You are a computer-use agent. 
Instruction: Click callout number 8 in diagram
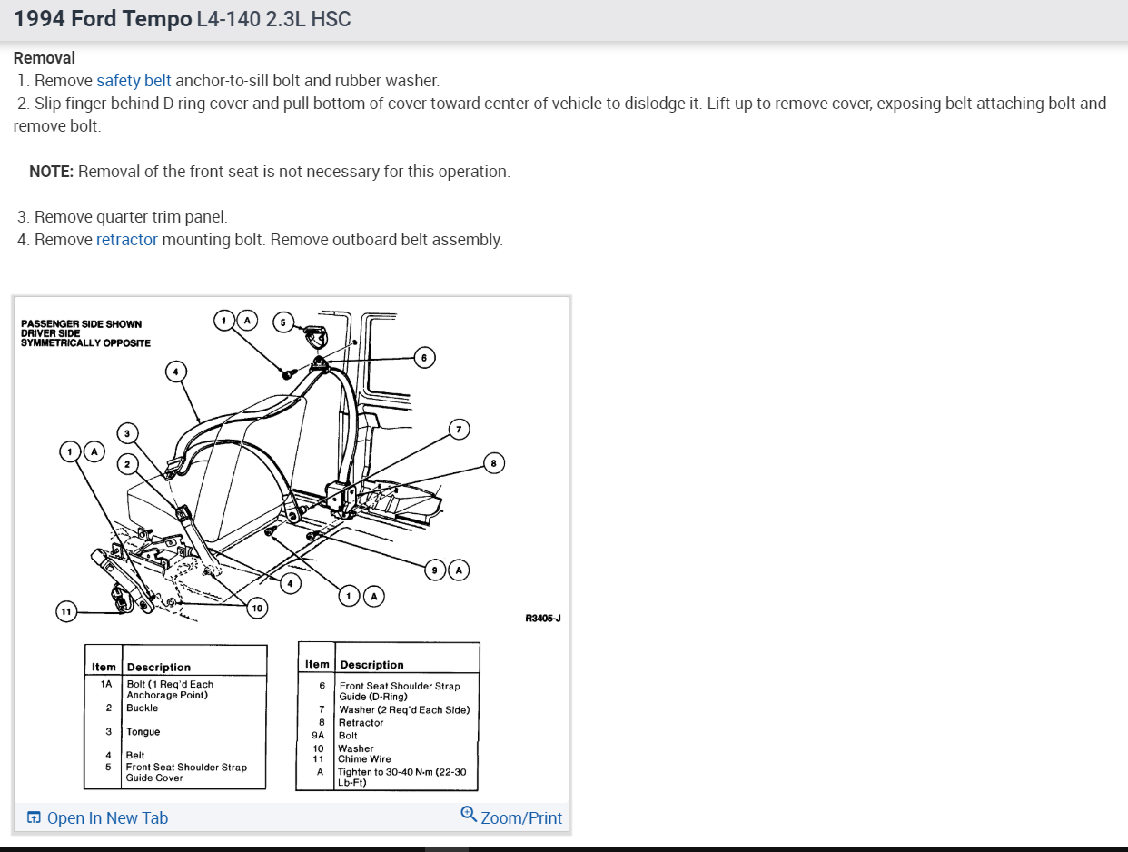coord(493,463)
